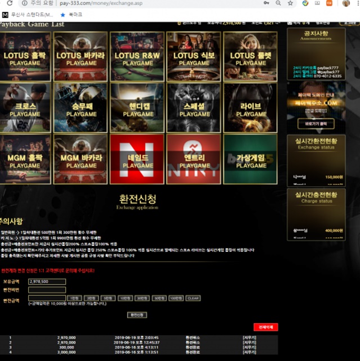
Task: Click 지우기 for the 3,000,000 row
Action: point(249,352)
